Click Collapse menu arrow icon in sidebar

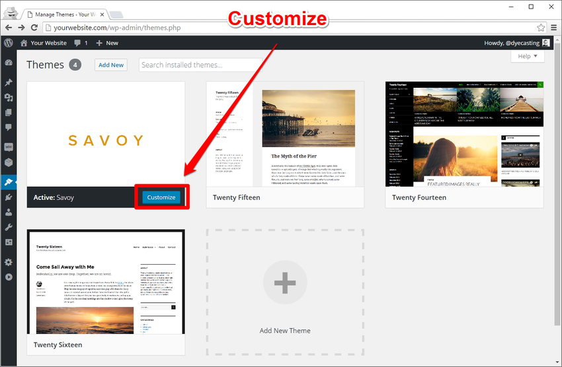[9, 277]
